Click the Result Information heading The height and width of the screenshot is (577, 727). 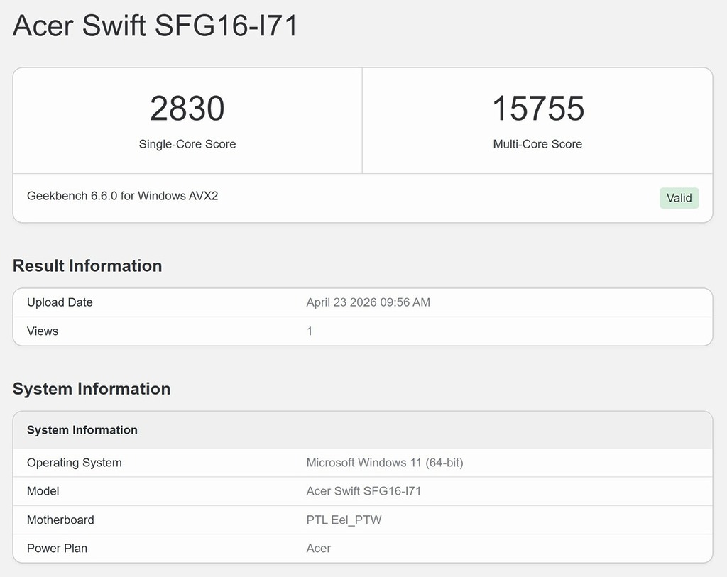pyautogui.click(x=87, y=266)
